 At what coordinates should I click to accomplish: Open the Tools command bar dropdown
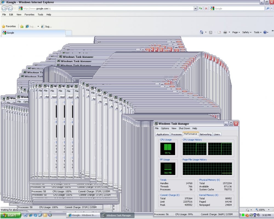(x=258, y=32)
